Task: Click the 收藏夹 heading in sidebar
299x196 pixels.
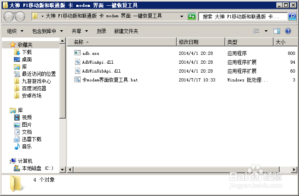Action: click(25, 45)
